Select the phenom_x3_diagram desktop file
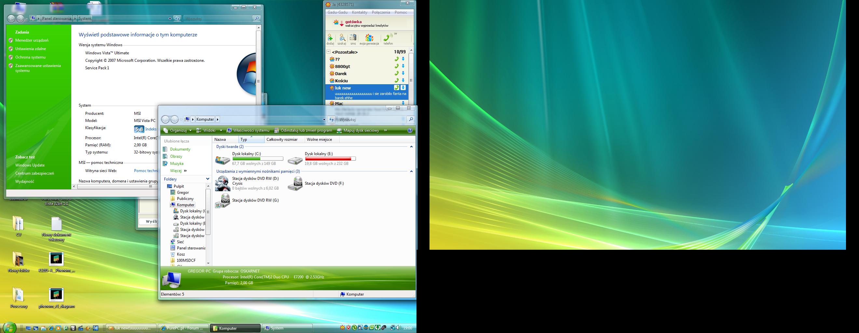This screenshot has width=859, height=333. tap(56, 298)
